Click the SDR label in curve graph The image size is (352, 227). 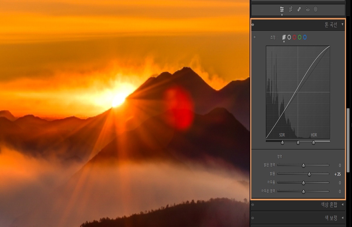pos(282,135)
